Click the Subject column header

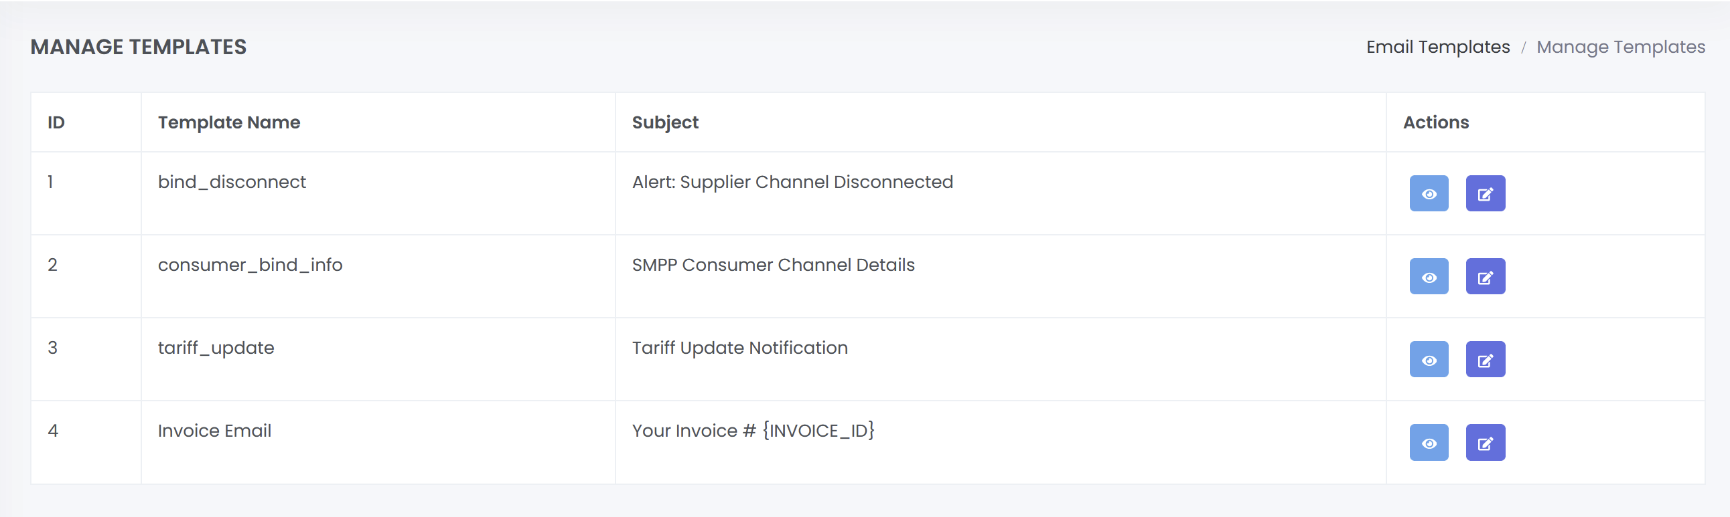coord(665,122)
